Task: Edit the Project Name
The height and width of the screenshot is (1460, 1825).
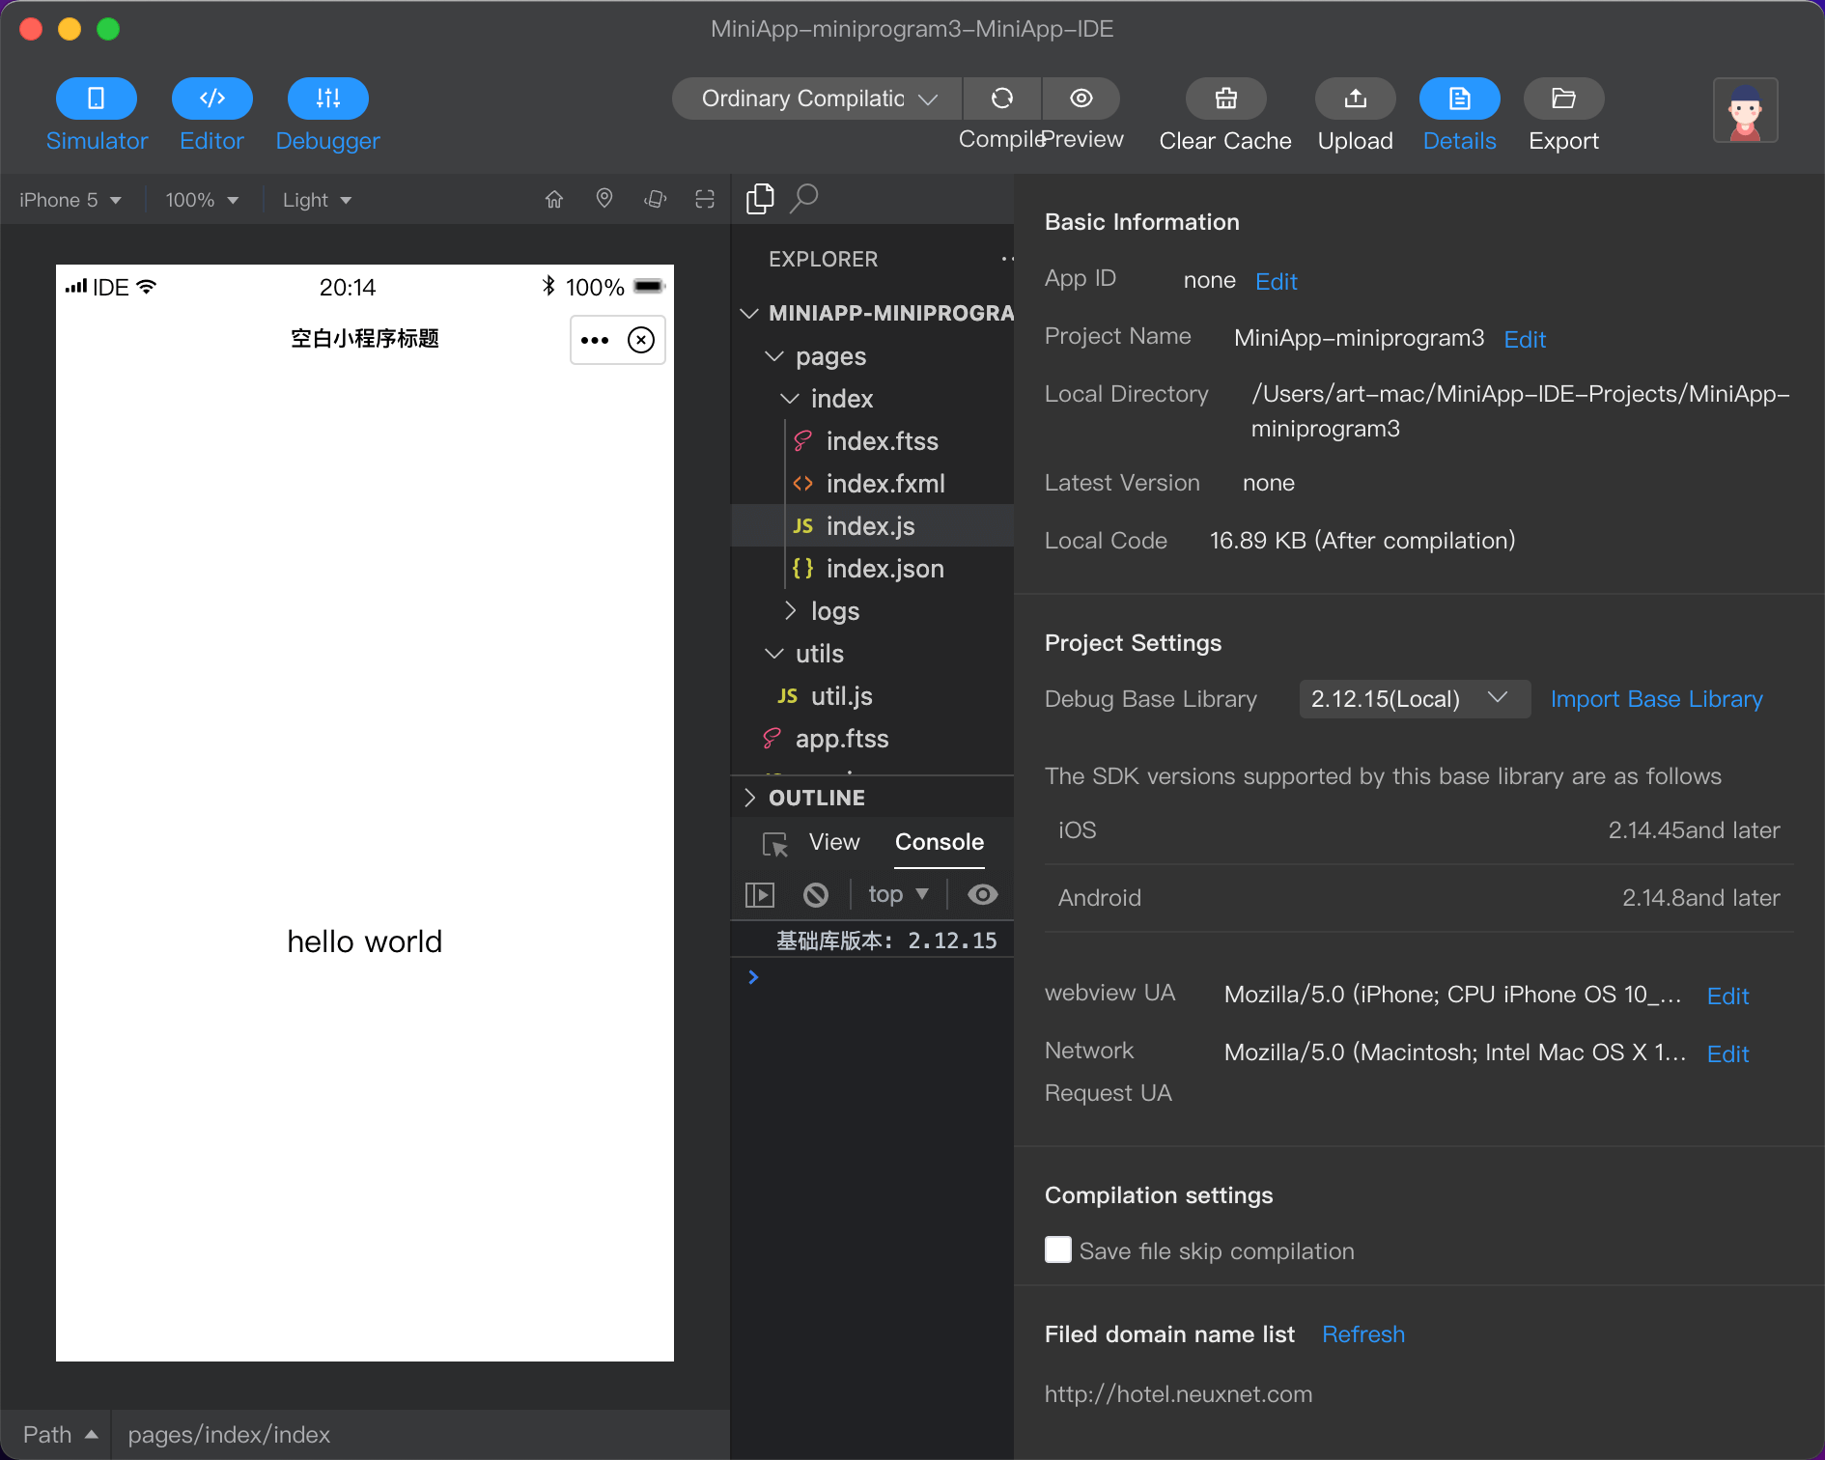Action: coord(1526,340)
